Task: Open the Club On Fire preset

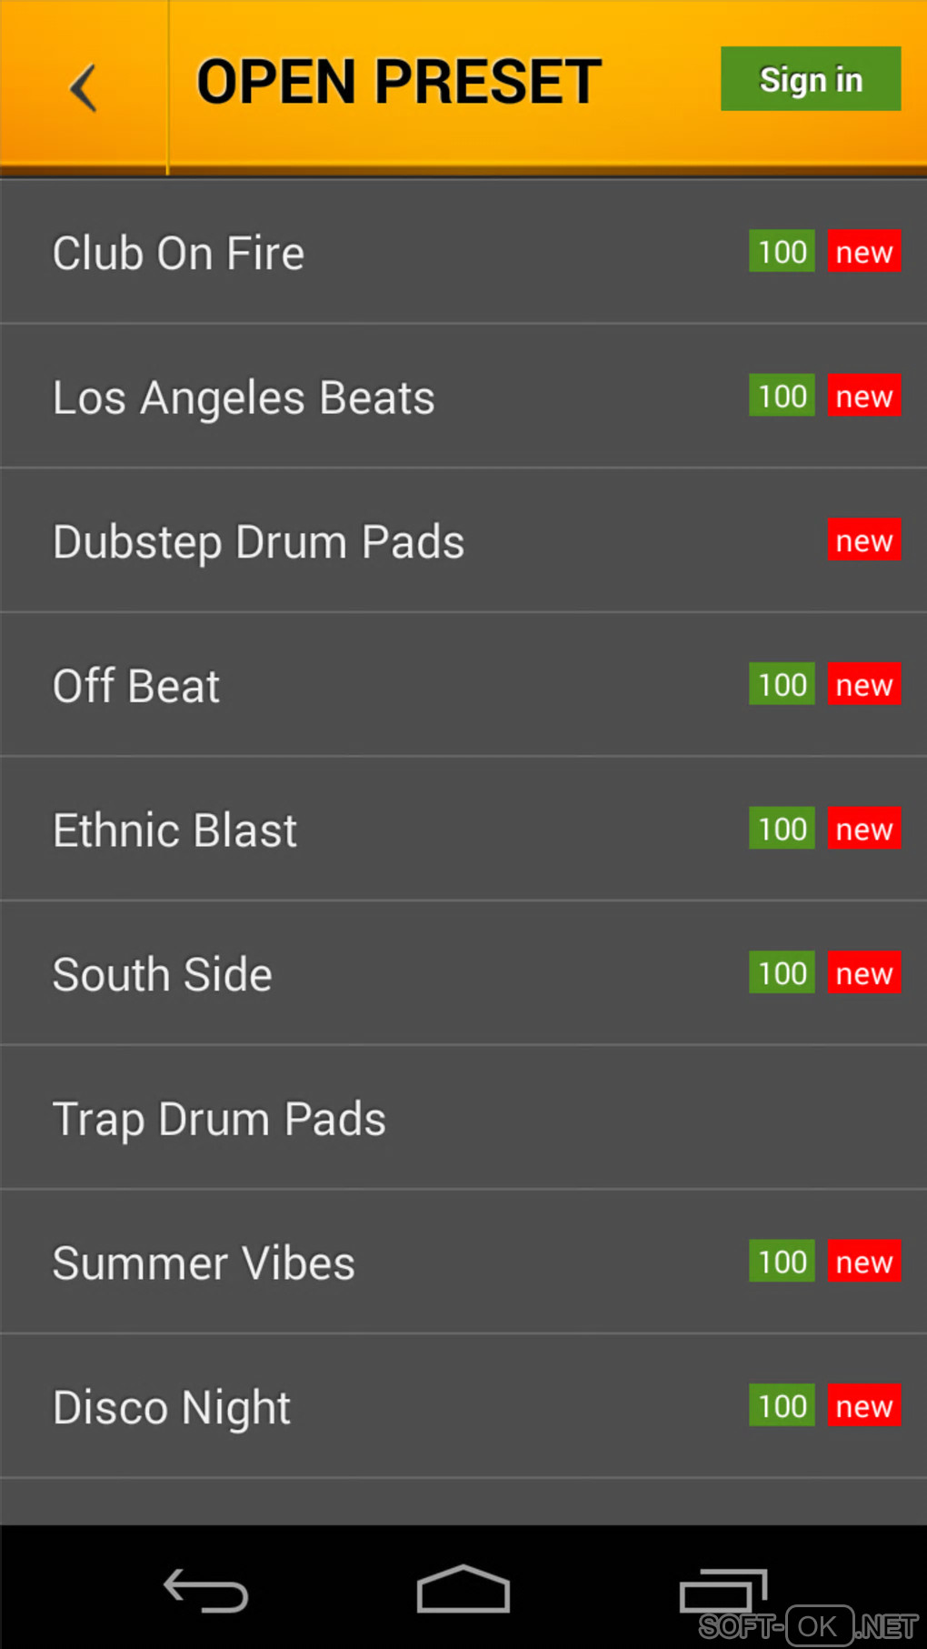Action: [x=179, y=253]
